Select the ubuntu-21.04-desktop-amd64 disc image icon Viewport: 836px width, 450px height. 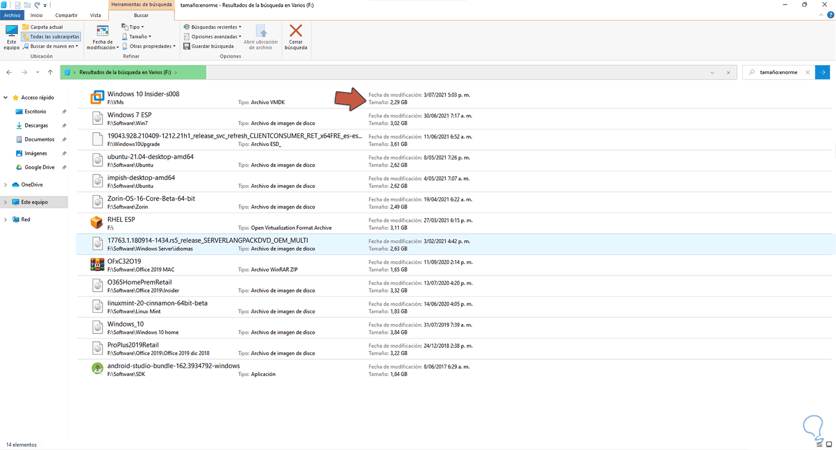[98, 161]
